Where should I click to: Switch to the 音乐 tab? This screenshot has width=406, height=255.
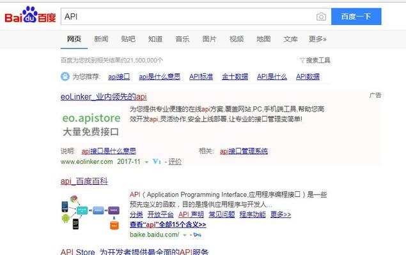click(x=182, y=39)
